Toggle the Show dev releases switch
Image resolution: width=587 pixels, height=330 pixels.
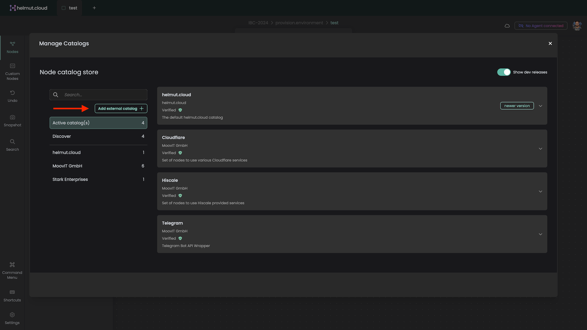(x=504, y=72)
